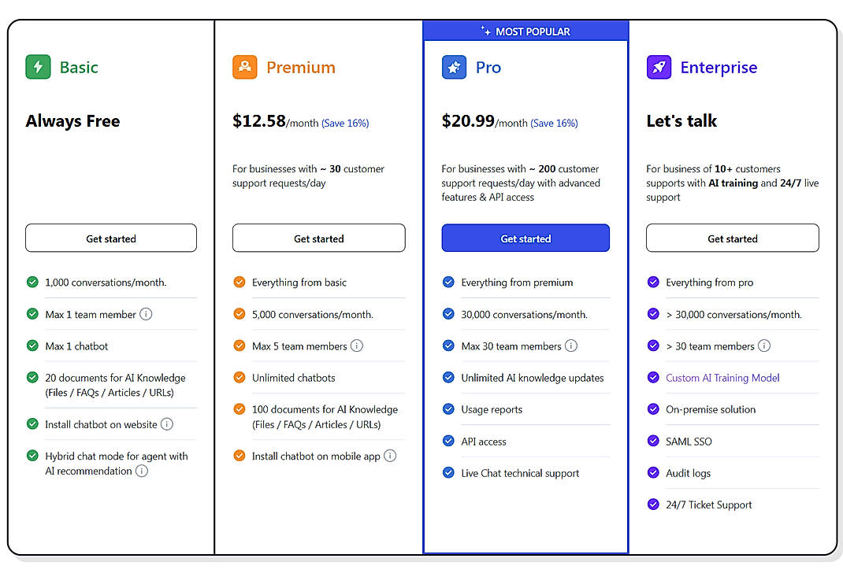The width and height of the screenshot is (843, 573).
Task: Open the Custom AI Training Model link
Action: [x=722, y=378]
